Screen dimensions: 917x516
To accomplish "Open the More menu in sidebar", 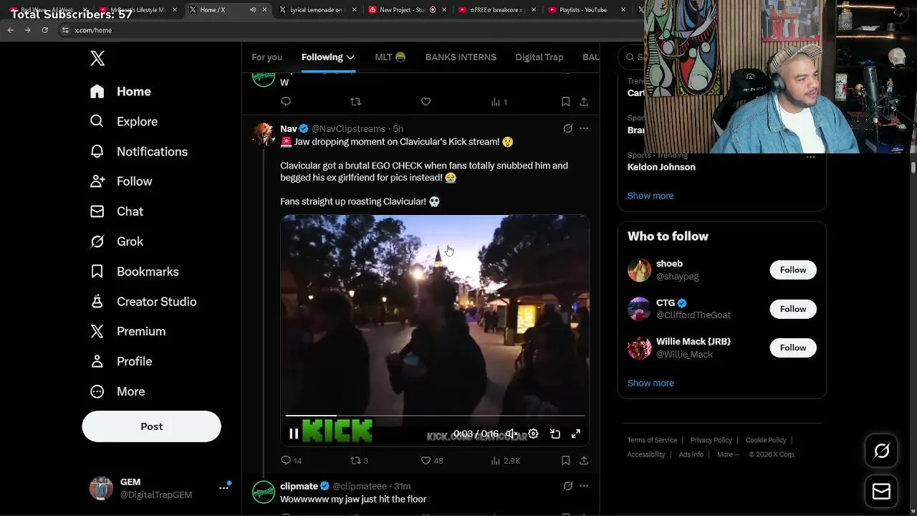I will pos(117,392).
